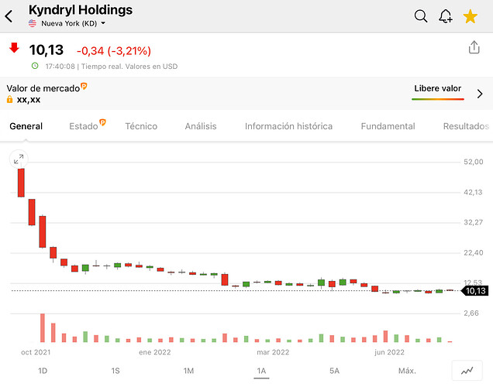The width and height of the screenshot is (493, 387).
Task: Switch chart type with the line chart icon
Action: 467,371
